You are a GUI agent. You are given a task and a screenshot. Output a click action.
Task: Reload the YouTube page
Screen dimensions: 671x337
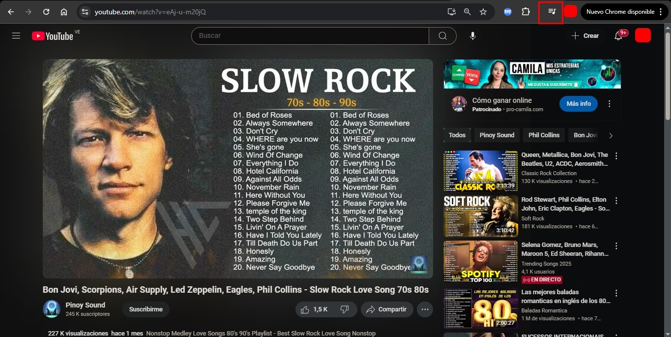(x=46, y=12)
